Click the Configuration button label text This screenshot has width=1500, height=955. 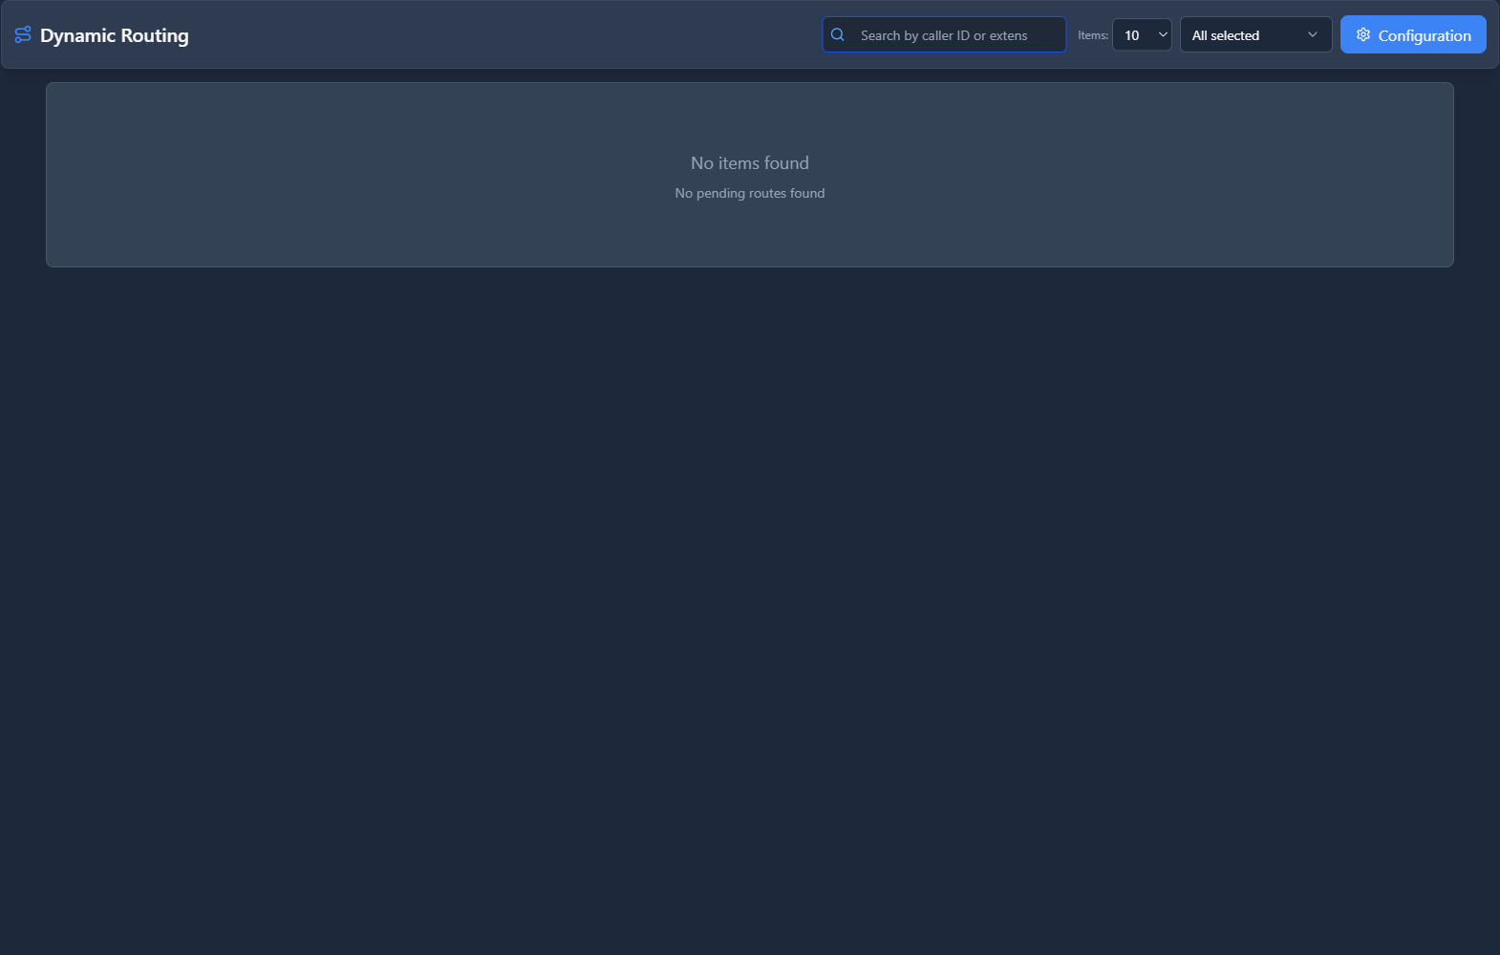click(x=1424, y=36)
